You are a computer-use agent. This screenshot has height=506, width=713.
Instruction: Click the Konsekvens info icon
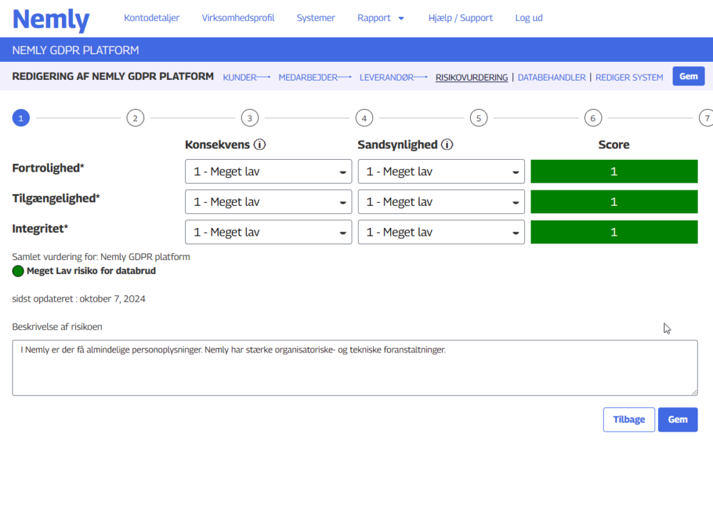tap(260, 145)
